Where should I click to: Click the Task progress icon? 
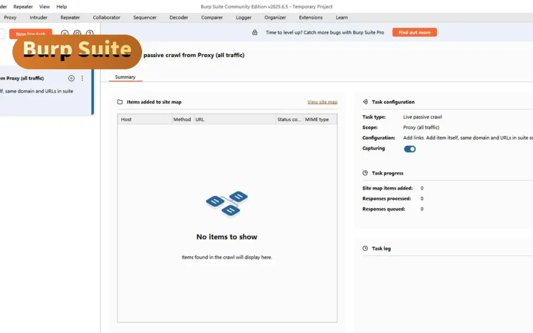coord(365,173)
